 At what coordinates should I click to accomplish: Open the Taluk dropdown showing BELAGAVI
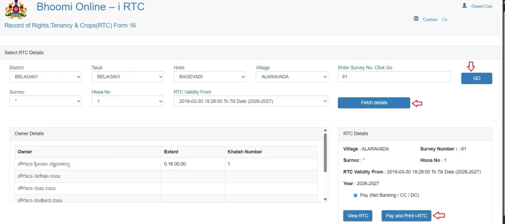pyautogui.click(x=128, y=77)
